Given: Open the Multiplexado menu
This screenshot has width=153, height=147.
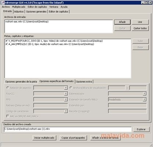Looking at the screenshot, I should pos(19,7).
